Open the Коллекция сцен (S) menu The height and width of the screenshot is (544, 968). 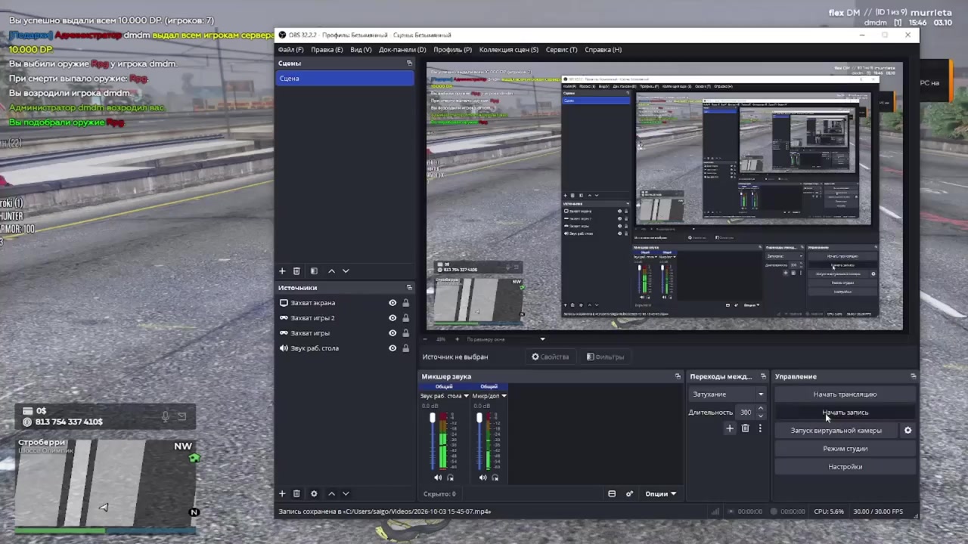point(509,50)
